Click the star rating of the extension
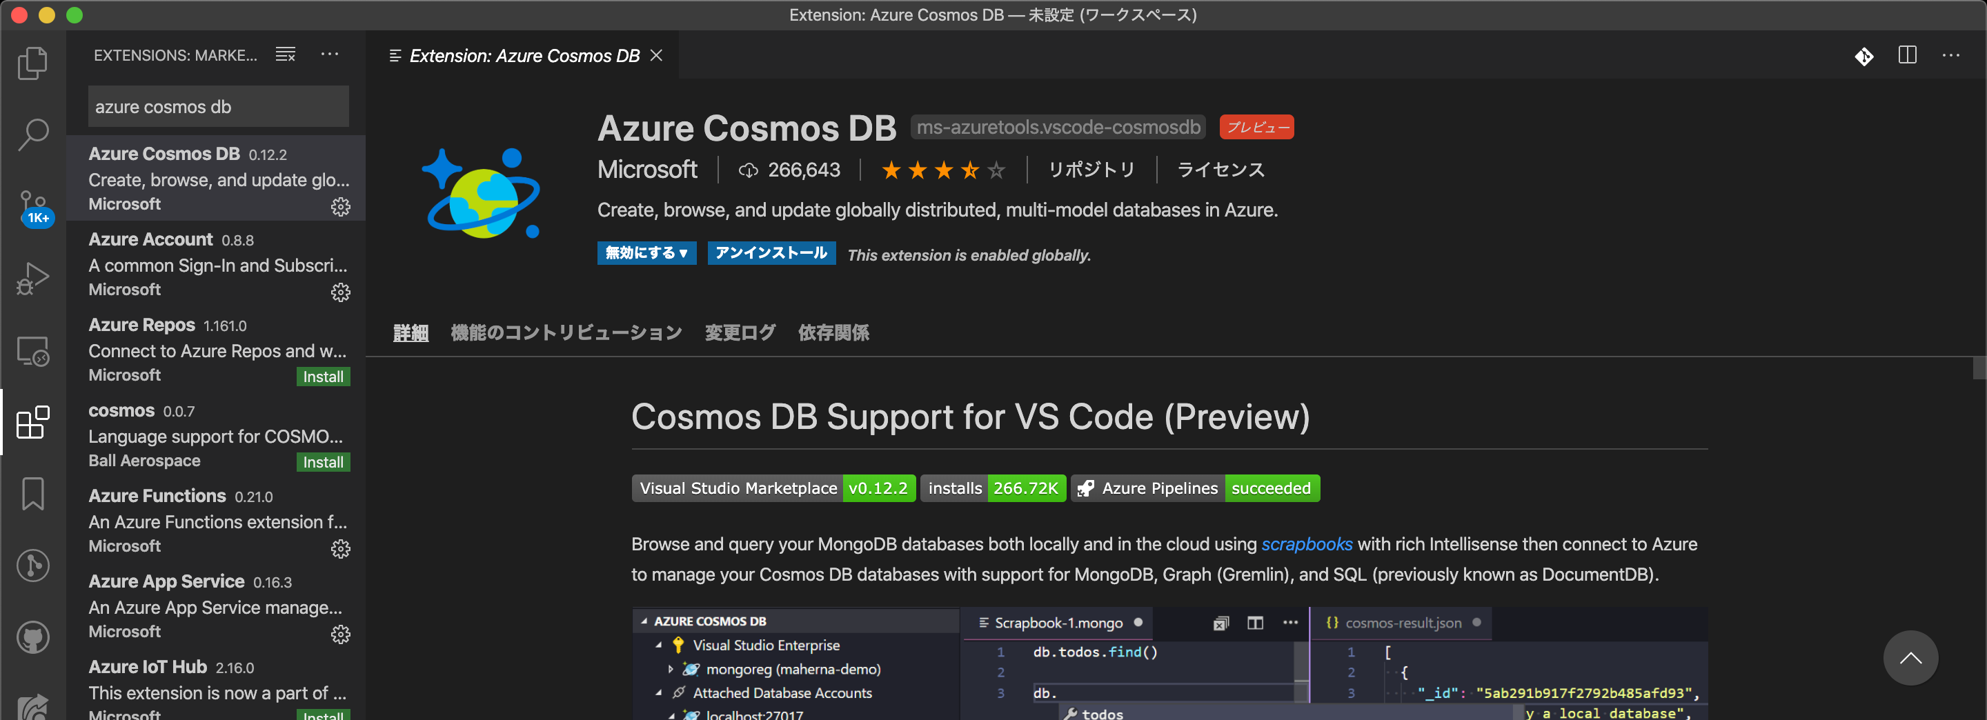The height and width of the screenshot is (720, 1987). (943, 170)
